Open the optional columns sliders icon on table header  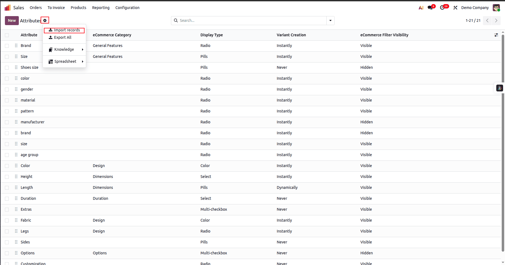click(496, 35)
